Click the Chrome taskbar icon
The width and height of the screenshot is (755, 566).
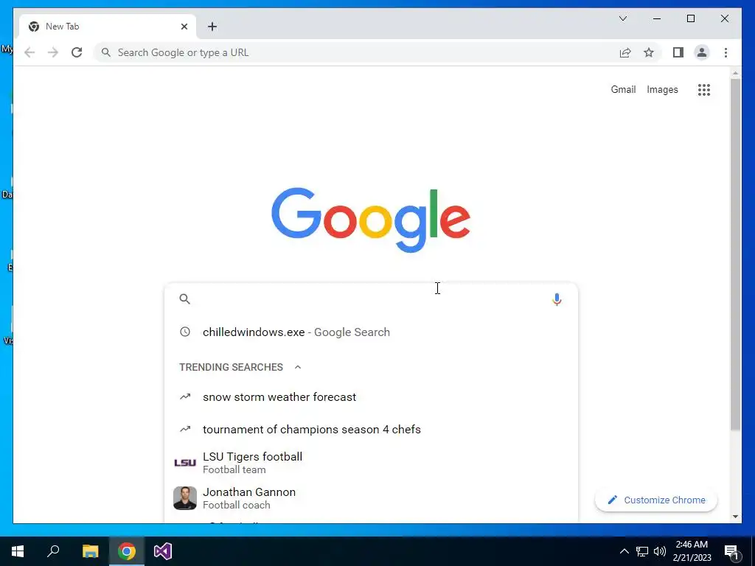point(127,551)
